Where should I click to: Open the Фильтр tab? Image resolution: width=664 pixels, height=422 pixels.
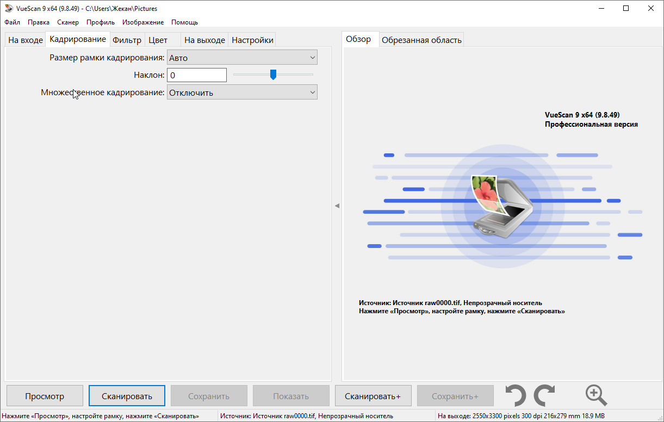[127, 40]
